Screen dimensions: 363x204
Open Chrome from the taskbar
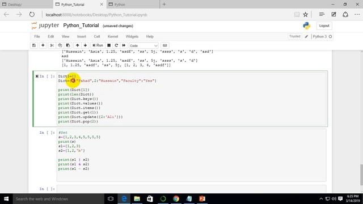[x=176, y=199]
